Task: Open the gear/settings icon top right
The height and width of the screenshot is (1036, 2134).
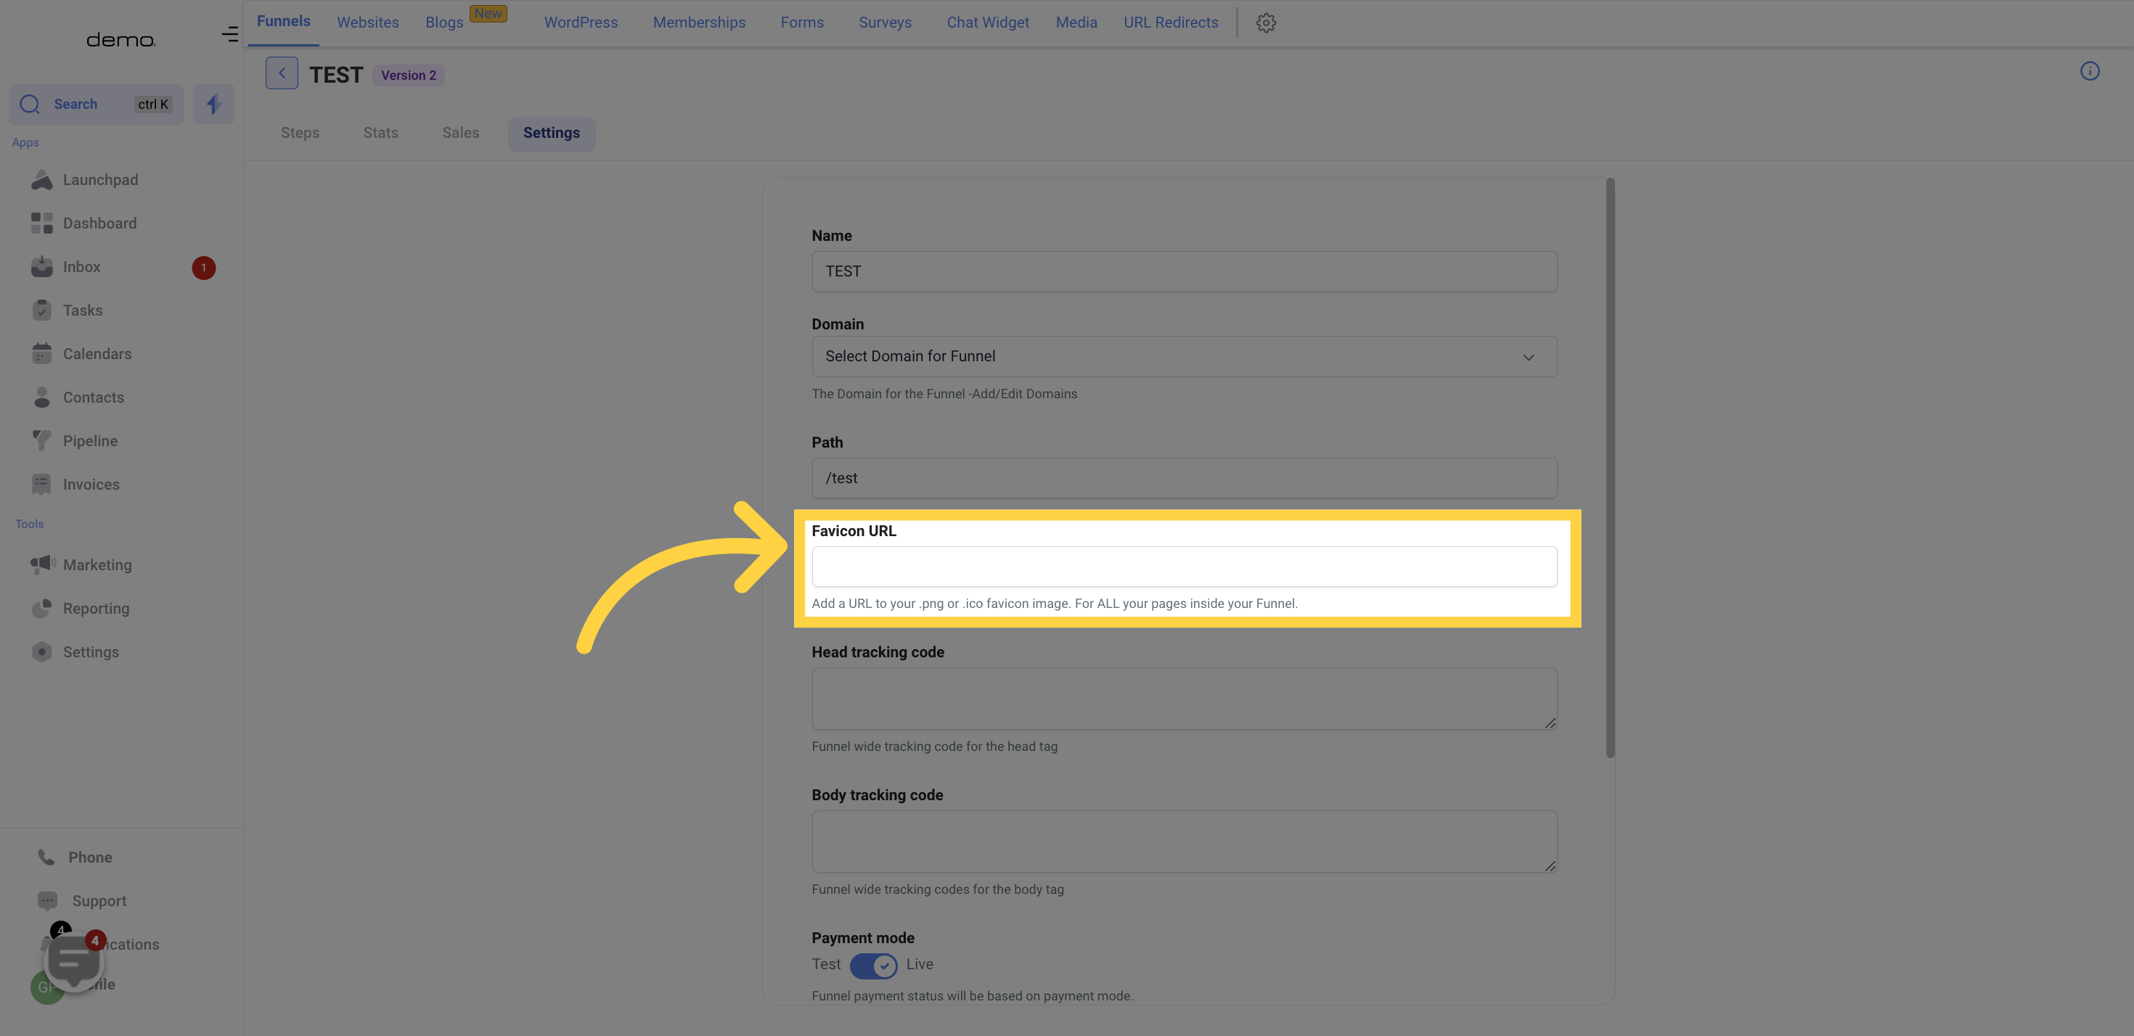Action: pyautogui.click(x=1266, y=23)
